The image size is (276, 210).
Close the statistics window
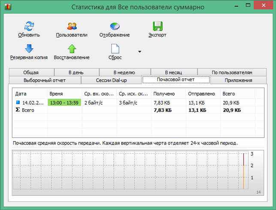pos(264,5)
